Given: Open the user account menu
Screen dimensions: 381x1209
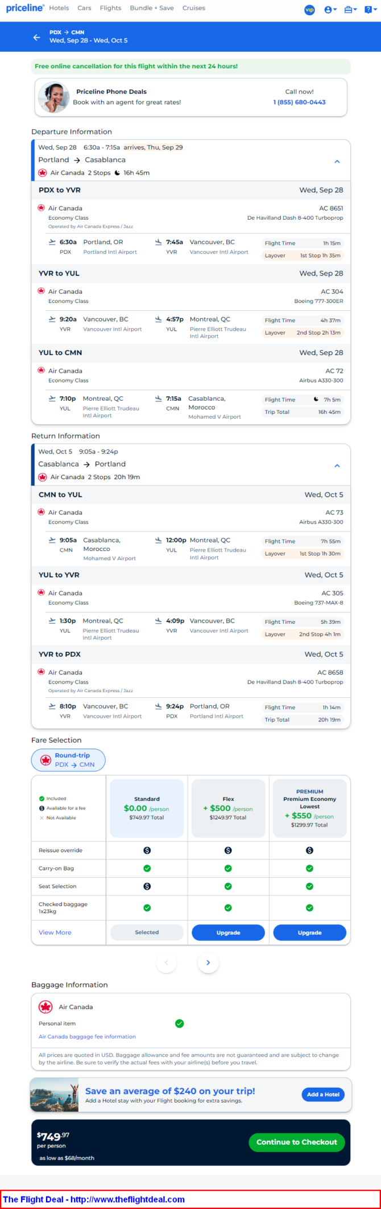Looking at the screenshot, I should point(330,10).
